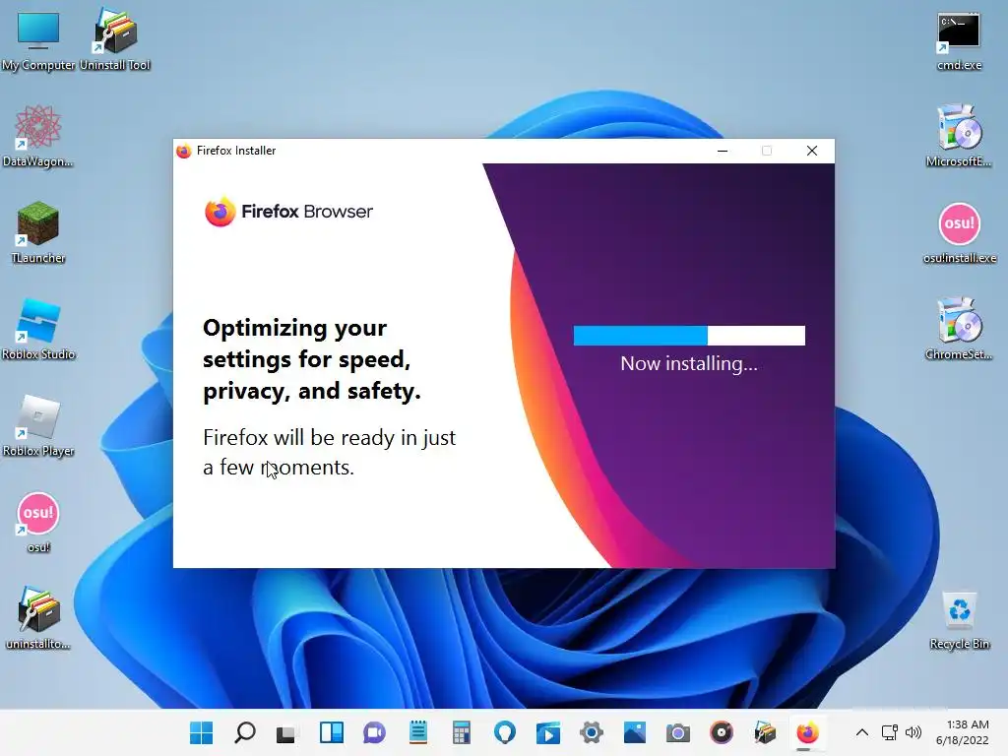Screen dimensions: 1008x756
Task: Open taskbar Search magnifier
Action: pyautogui.click(x=245, y=732)
